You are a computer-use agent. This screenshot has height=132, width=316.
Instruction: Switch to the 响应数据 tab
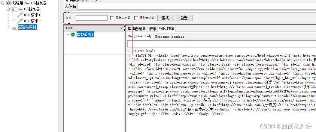pyautogui.click(x=166, y=28)
